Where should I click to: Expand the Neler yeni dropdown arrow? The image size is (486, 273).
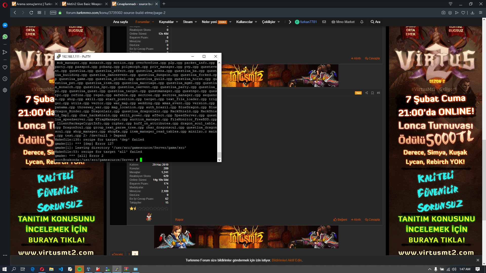pyautogui.click(x=230, y=22)
